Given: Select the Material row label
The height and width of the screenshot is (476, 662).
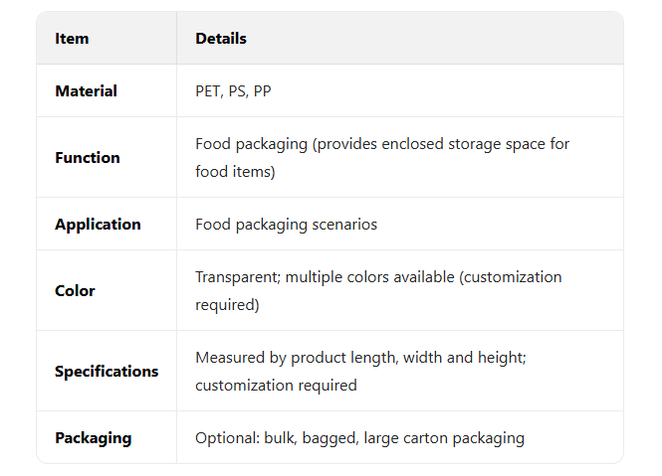Looking at the screenshot, I should 86,91.
